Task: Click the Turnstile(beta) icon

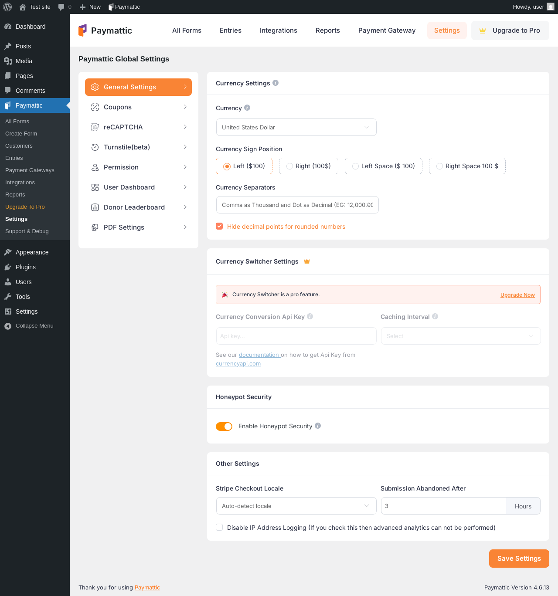Action: (x=95, y=147)
